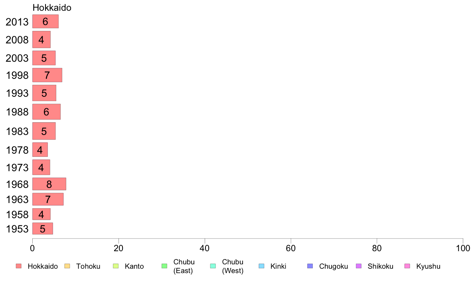Click the Hokkaido series title label
The image size is (474, 293).
point(52,8)
